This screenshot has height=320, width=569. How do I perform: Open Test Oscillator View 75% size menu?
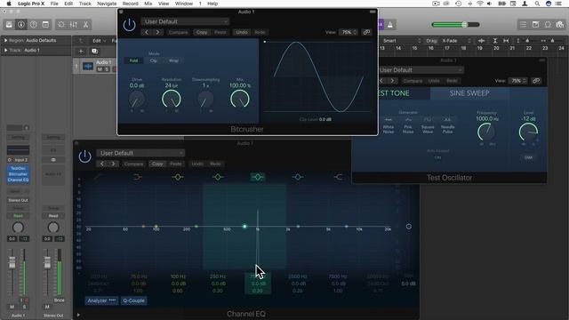517,81
